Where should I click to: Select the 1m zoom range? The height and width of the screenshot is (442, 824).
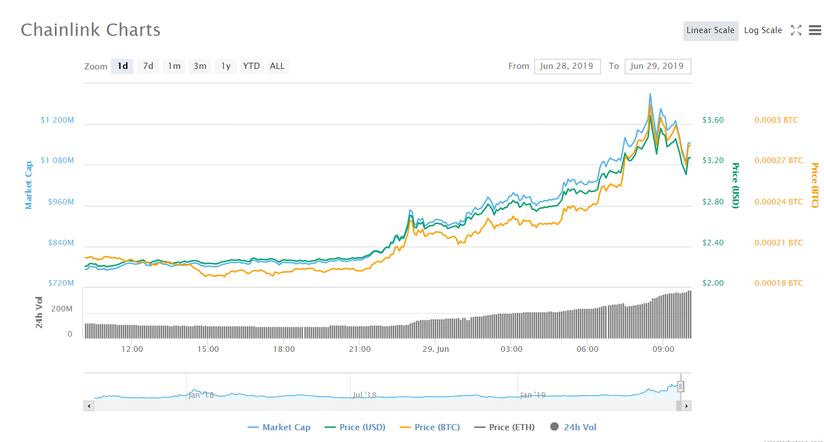click(x=174, y=66)
